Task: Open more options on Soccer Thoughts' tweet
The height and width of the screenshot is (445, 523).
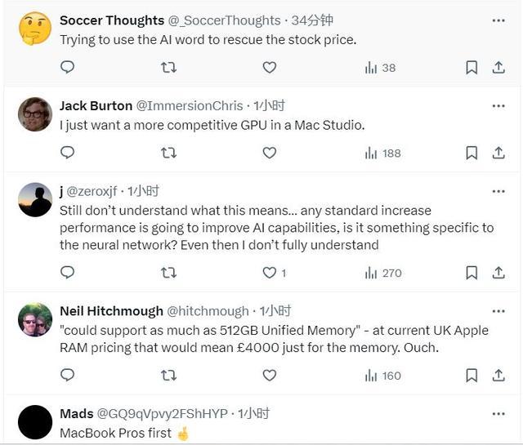Action: click(x=498, y=20)
